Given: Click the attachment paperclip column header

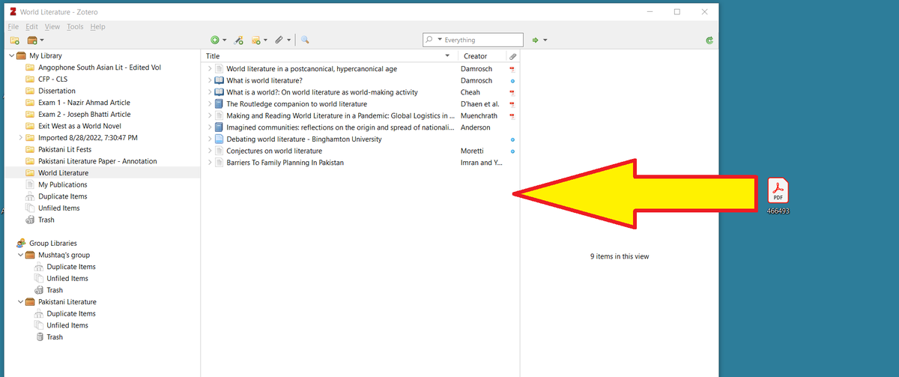Looking at the screenshot, I should [512, 56].
